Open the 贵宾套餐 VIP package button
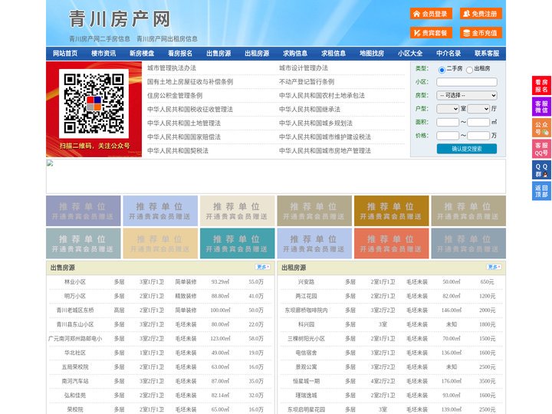The image size is (552, 414). click(431, 33)
